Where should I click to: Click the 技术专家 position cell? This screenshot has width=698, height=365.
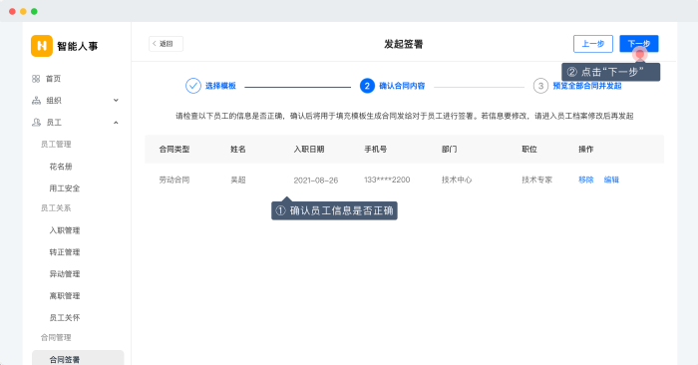tap(536, 180)
